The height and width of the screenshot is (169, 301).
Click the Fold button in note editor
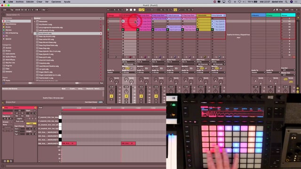tap(40, 108)
